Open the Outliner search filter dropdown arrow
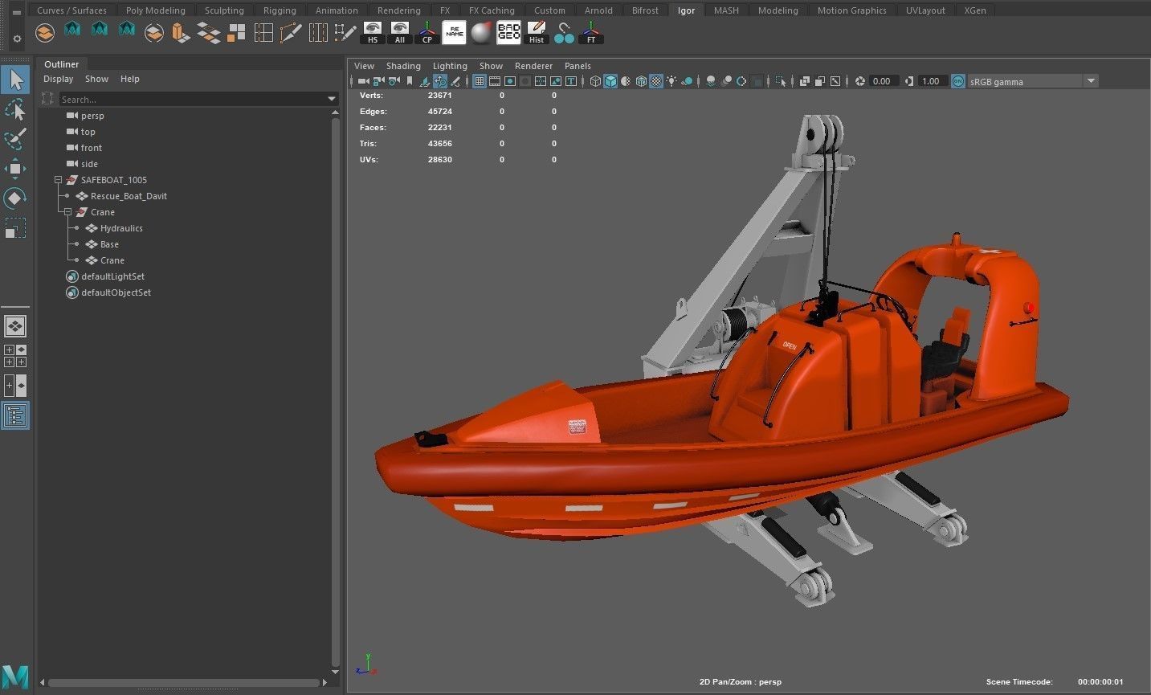The width and height of the screenshot is (1151, 695). [332, 100]
